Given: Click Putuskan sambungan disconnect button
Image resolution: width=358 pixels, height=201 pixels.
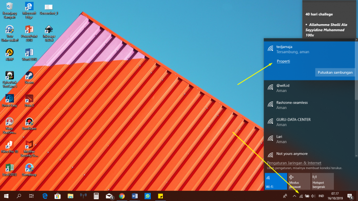Looking at the screenshot, I should click(335, 72).
